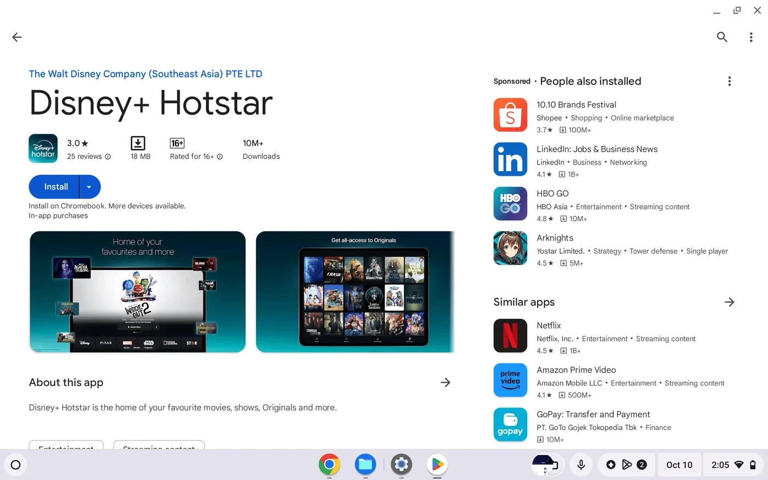This screenshot has height=480, width=768.
Task: Click the Netflix title text
Action: (x=549, y=326)
